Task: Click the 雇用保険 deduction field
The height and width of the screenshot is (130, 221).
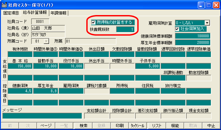Action: tap(71, 91)
